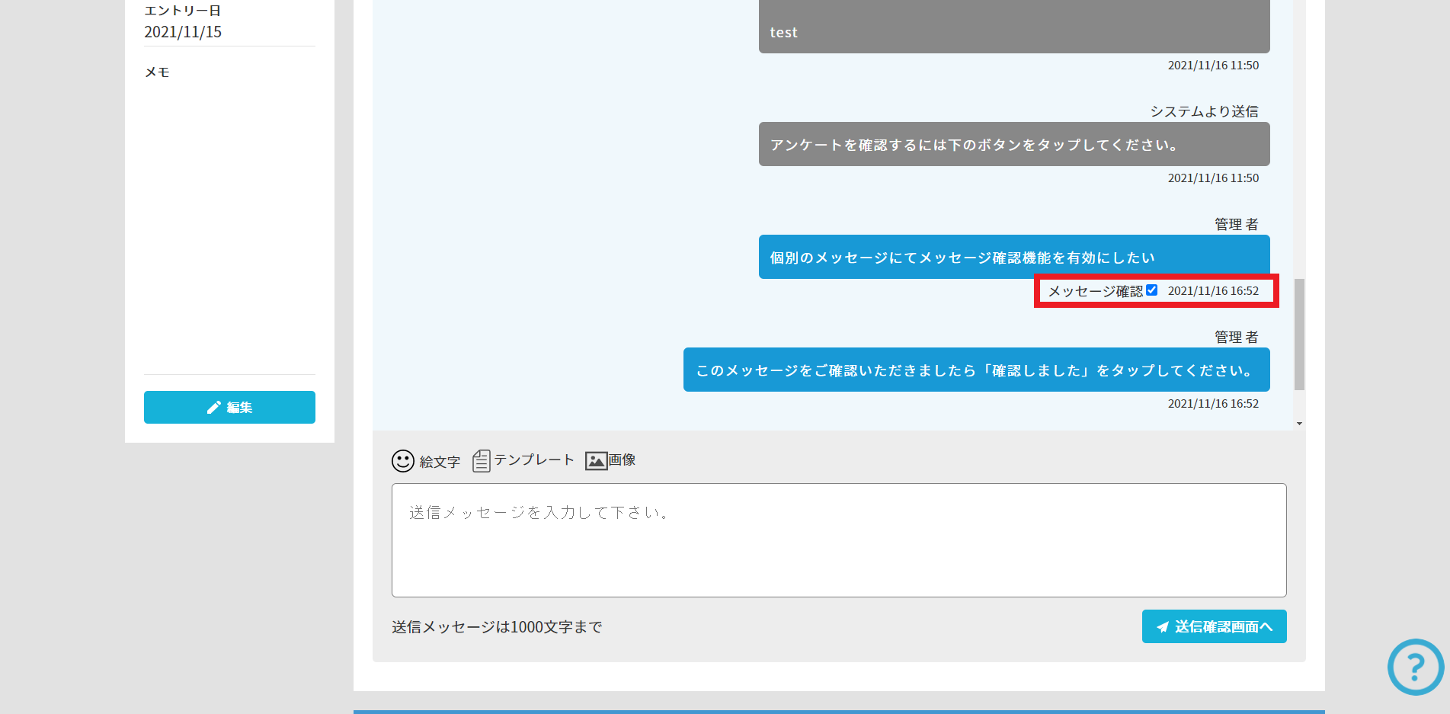This screenshot has width=1450, height=714.
Task: Select the gray 'test' message bubble
Action: point(1013,27)
